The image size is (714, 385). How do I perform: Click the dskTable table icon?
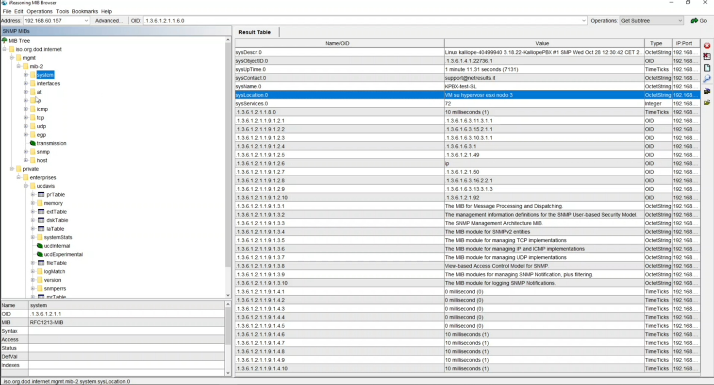pyautogui.click(x=41, y=220)
